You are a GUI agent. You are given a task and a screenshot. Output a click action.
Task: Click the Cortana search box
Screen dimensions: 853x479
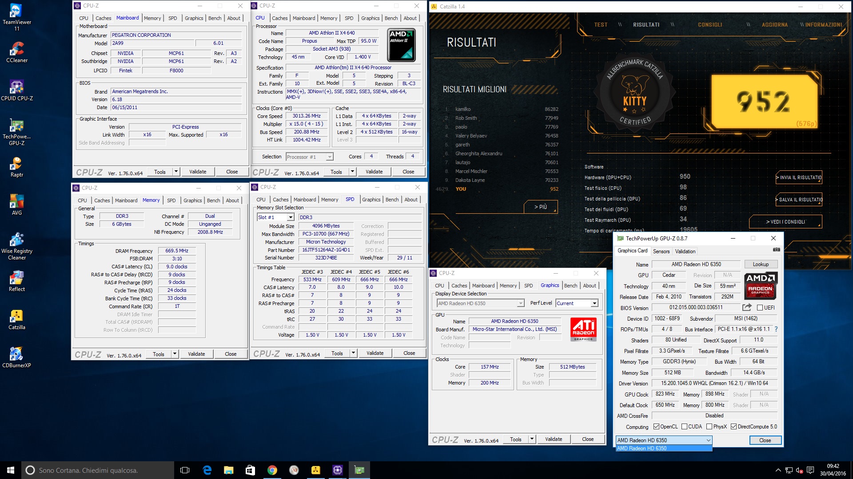98,470
